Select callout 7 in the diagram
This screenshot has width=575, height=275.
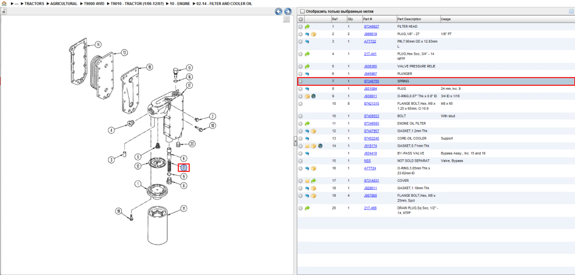pyautogui.click(x=184, y=168)
